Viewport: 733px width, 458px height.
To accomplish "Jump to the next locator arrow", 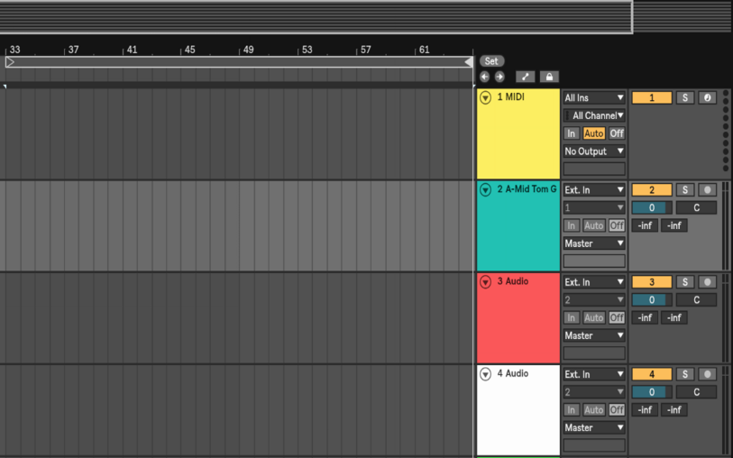I will coord(499,77).
